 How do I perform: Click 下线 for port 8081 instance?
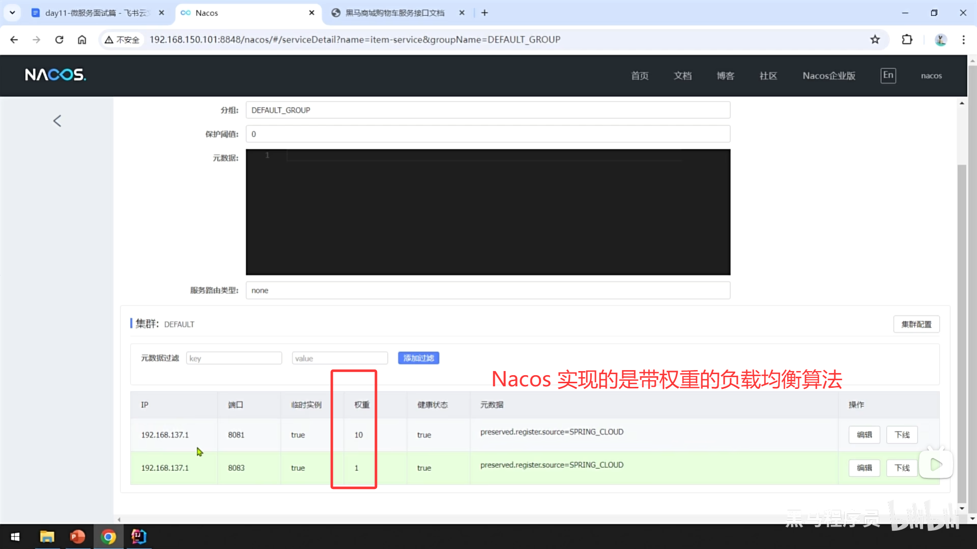[x=902, y=435]
